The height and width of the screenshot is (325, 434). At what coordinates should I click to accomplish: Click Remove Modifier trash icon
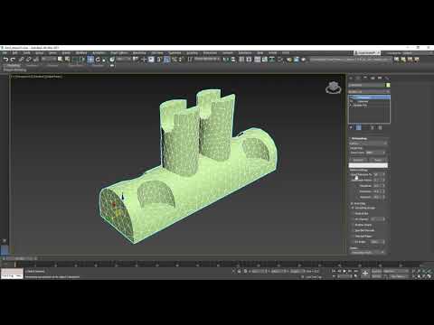point(373,127)
